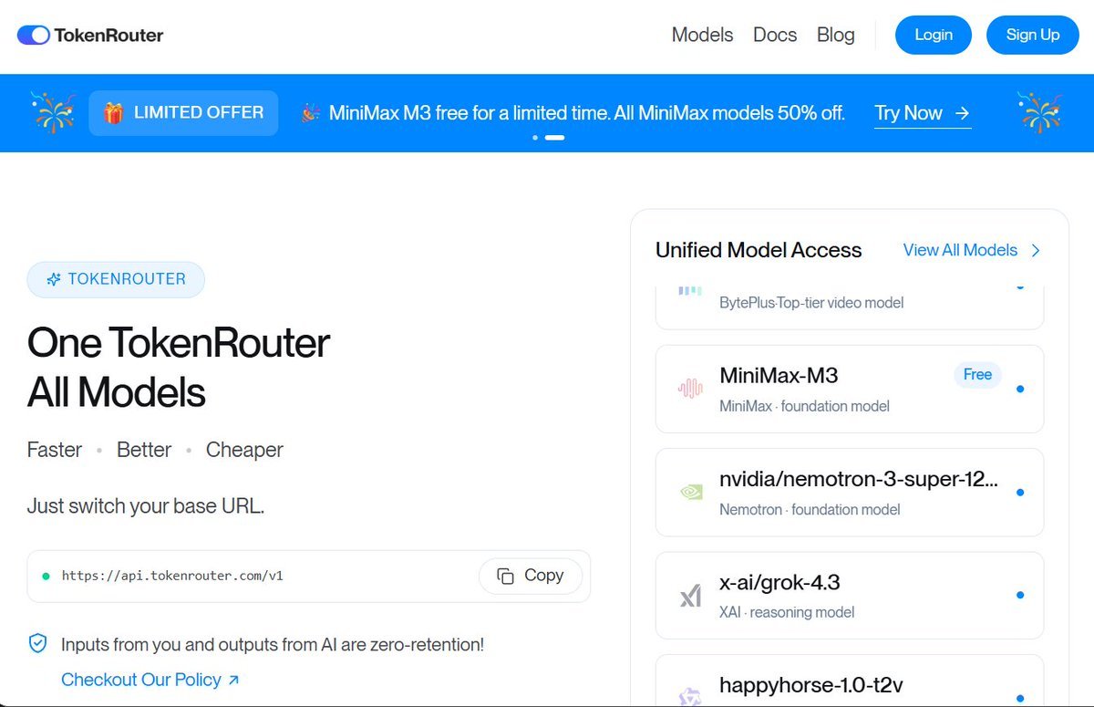Click the NVIDIA logo icon
Screen dimensions: 1094x707
pyautogui.click(x=690, y=493)
